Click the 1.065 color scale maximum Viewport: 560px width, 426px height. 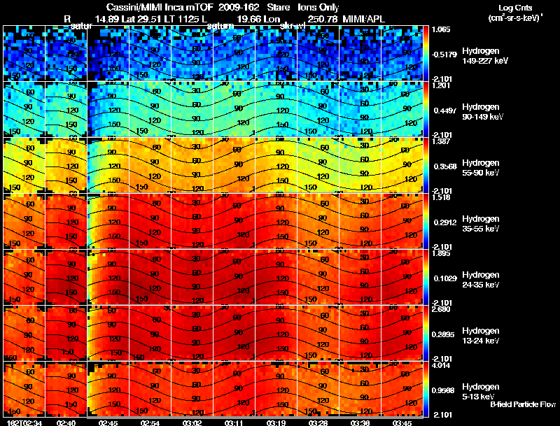(441, 29)
